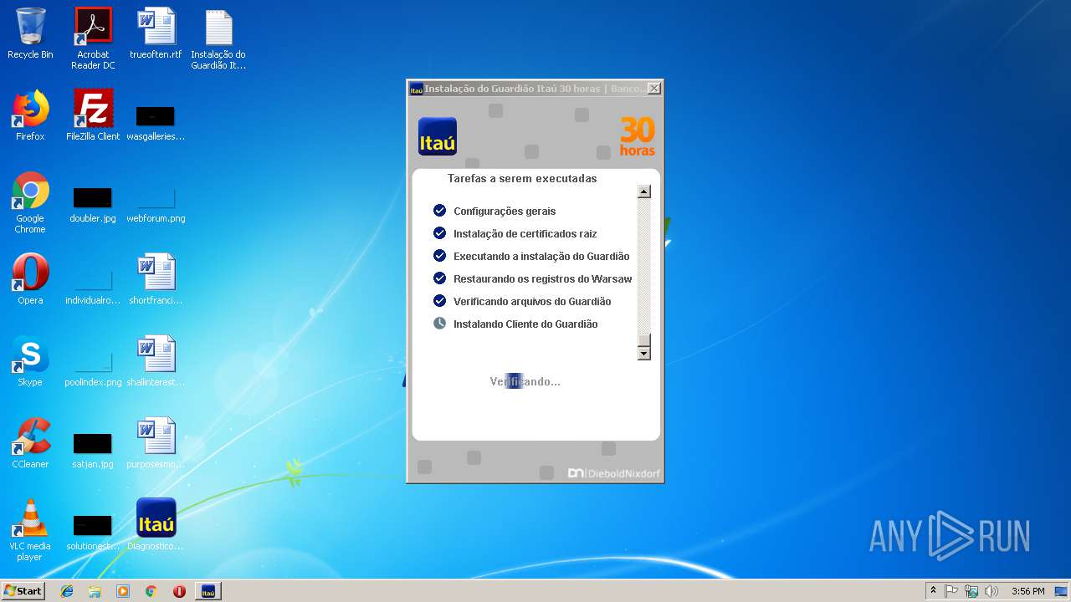Click the 3:56 PM taskbar clock
The image size is (1071, 602).
tap(1027, 591)
